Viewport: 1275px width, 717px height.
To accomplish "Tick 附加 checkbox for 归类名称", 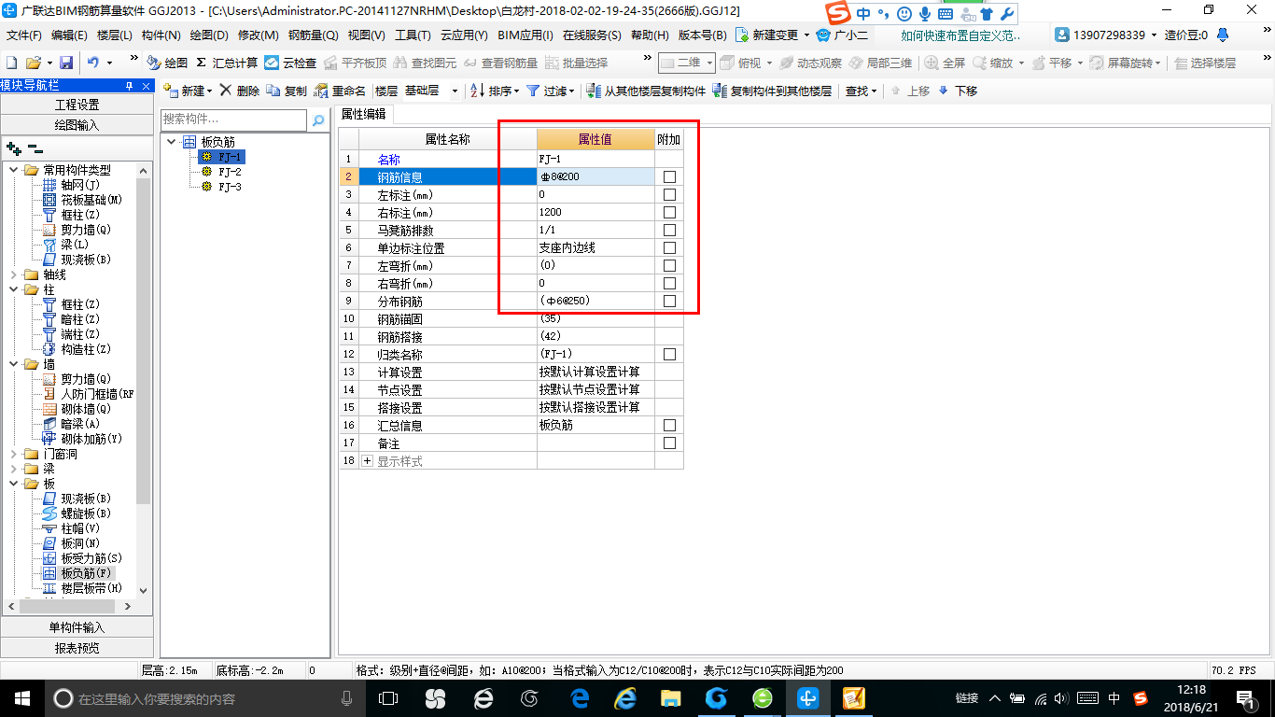I will 669,355.
